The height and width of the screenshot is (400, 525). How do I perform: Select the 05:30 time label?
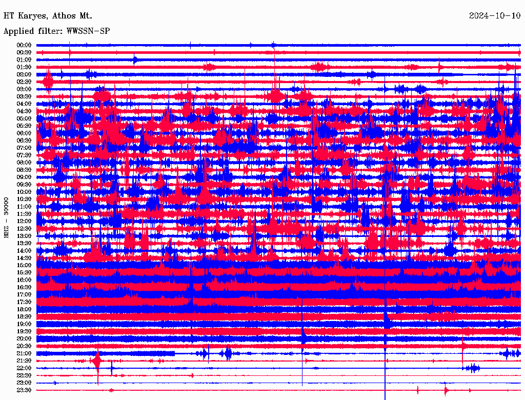point(24,126)
